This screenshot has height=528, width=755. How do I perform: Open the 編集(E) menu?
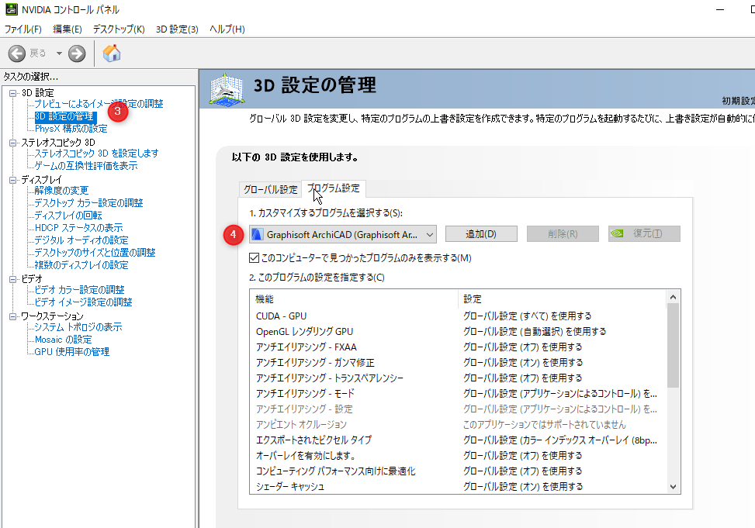68,29
